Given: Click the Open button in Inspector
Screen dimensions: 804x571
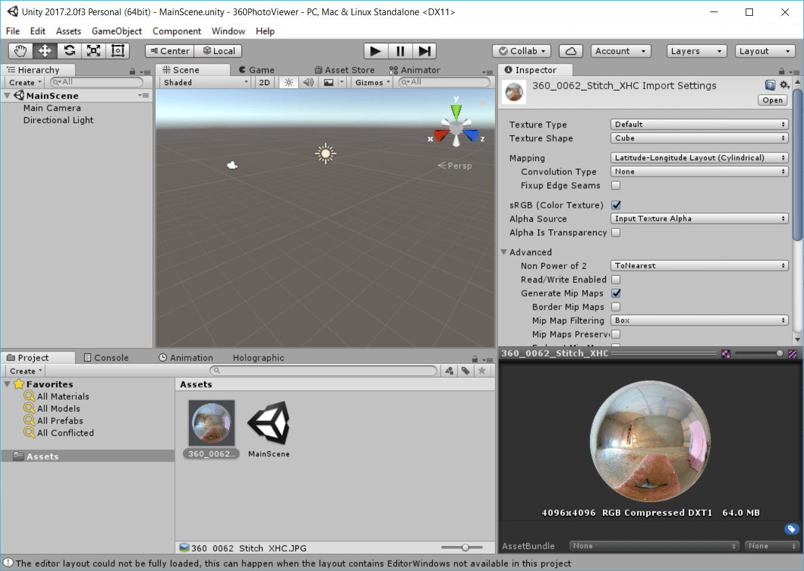Looking at the screenshot, I should [772, 100].
